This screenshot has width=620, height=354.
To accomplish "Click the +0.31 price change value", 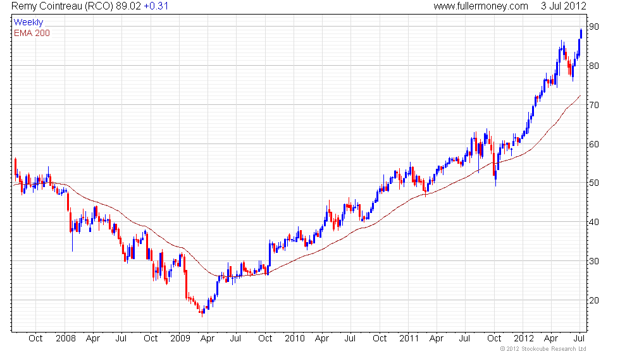I will 156,6.
